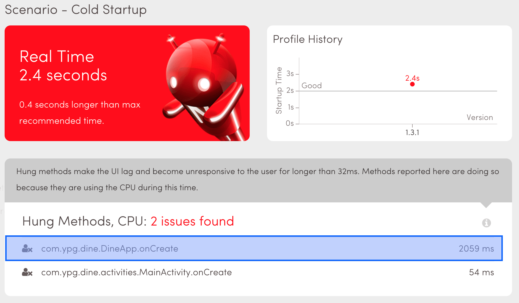Click the com.ypg.dine.DineApp.onCreate method name

(110, 249)
